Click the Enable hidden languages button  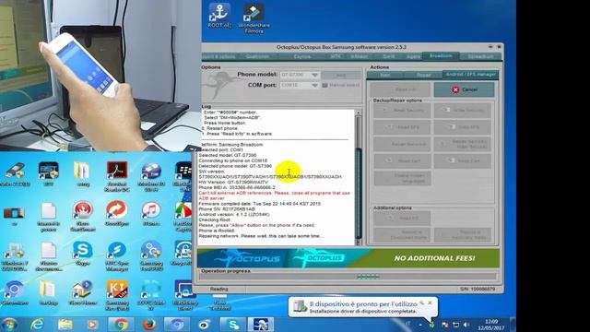(x=402, y=178)
